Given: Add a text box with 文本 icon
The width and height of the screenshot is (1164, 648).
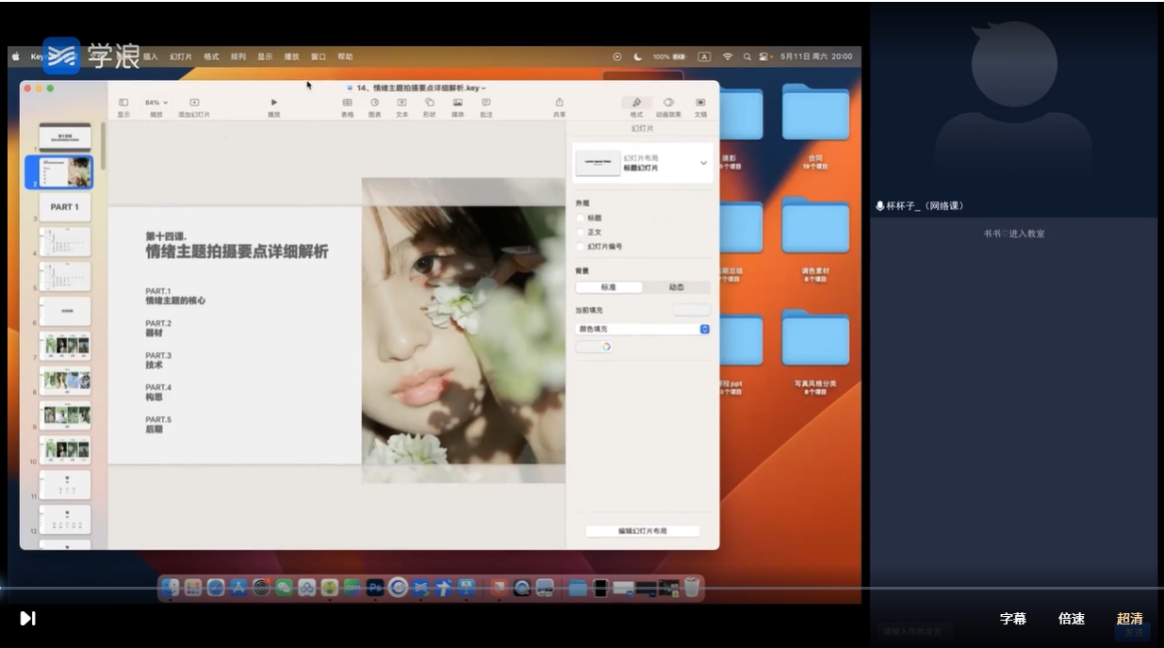Looking at the screenshot, I should point(402,103).
